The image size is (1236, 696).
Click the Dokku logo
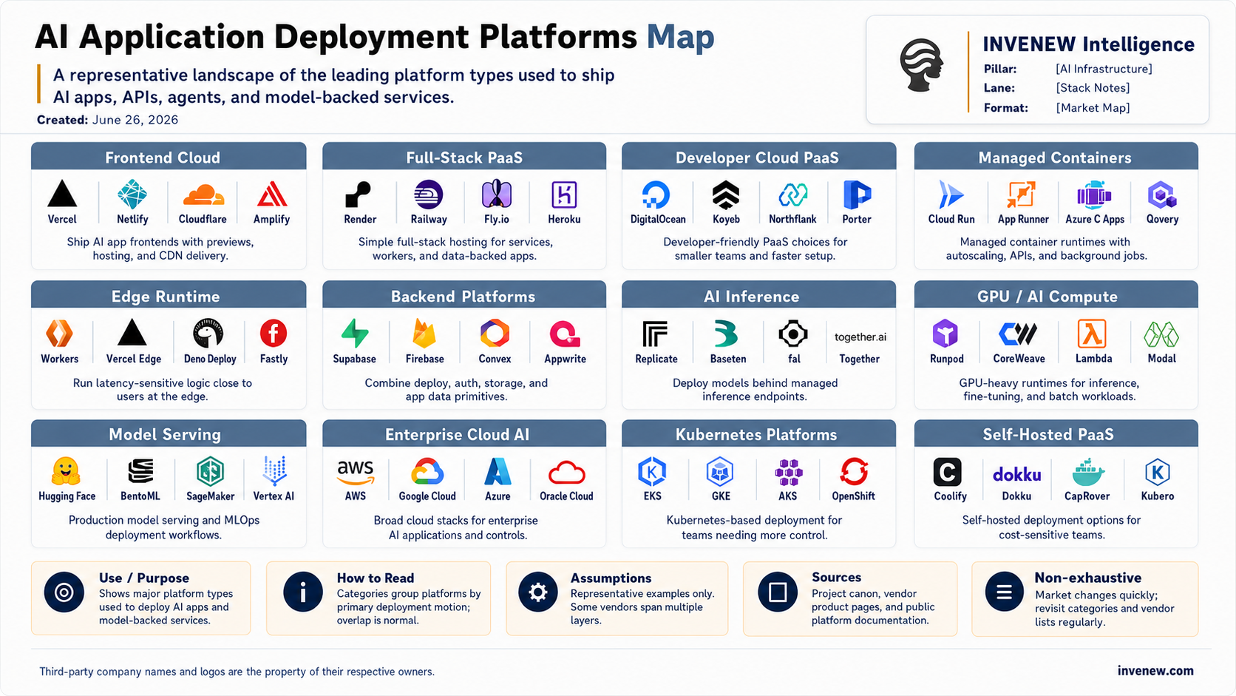tap(1016, 474)
